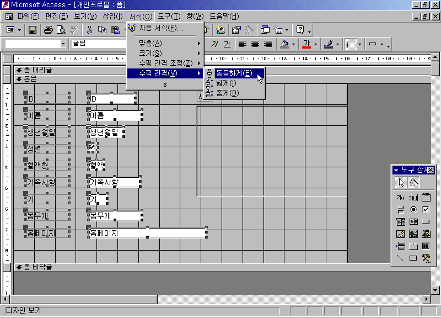Click the Save toolbar icon
Screen dimensions: 441x318
(33, 30)
